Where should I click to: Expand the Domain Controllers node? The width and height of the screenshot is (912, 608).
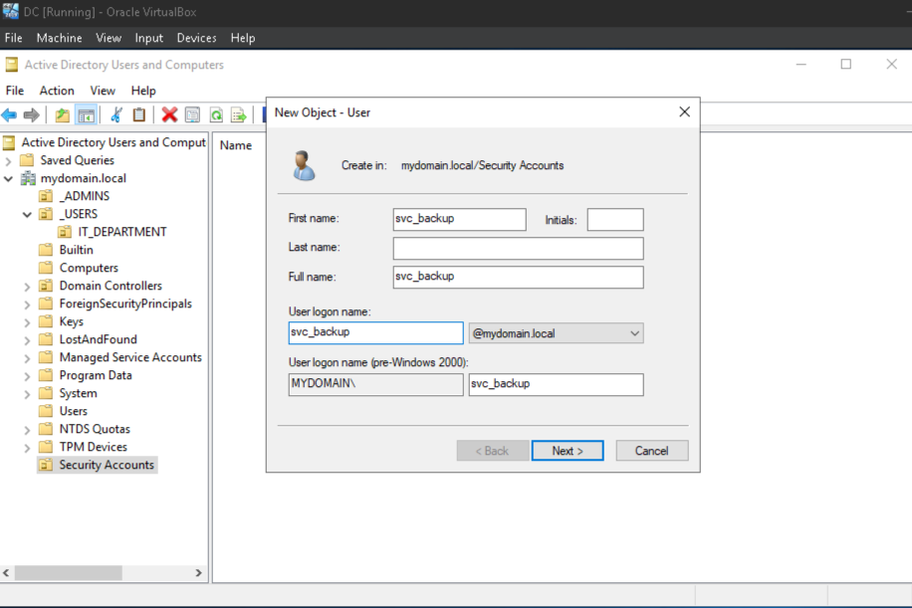tap(27, 286)
